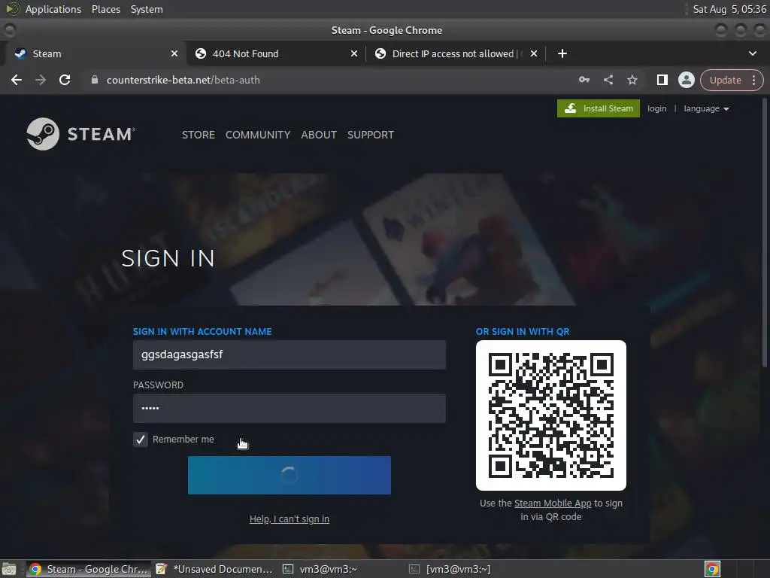The width and height of the screenshot is (770, 578).
Task: Click the clock Sat Aug 5, 05:36
Action: click(729, 9)
